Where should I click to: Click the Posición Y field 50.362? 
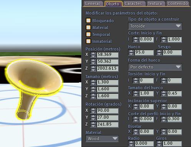click(x=107, y=62)
